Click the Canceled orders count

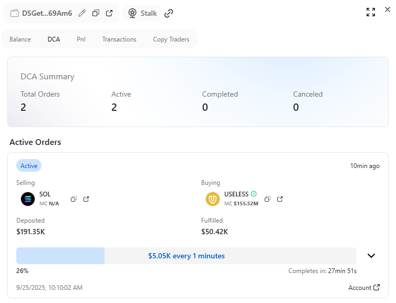[x=296, y=107]
